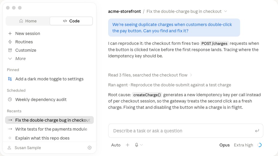278x156 pixels.
Task: Click the plus attachment icon next to Auto
Action: [128, 145]
